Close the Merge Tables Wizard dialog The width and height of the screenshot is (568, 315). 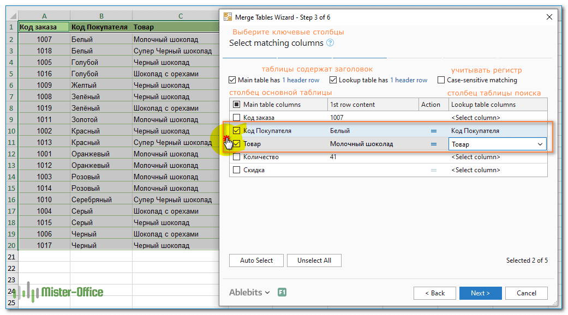[x=549, y=17]
